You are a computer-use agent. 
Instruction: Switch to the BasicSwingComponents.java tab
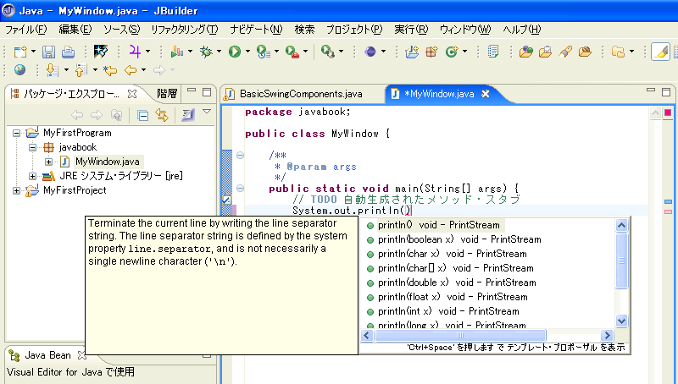300,93
